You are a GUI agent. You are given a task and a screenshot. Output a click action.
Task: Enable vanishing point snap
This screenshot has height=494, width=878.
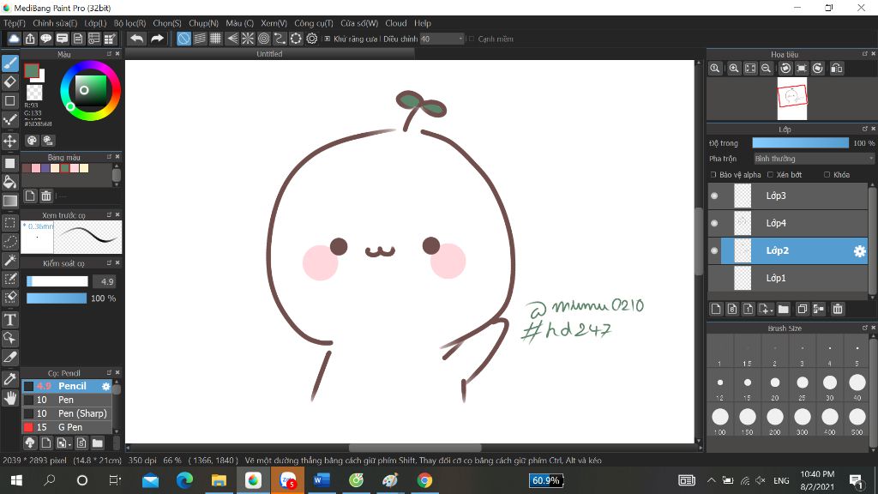point(232,39)
